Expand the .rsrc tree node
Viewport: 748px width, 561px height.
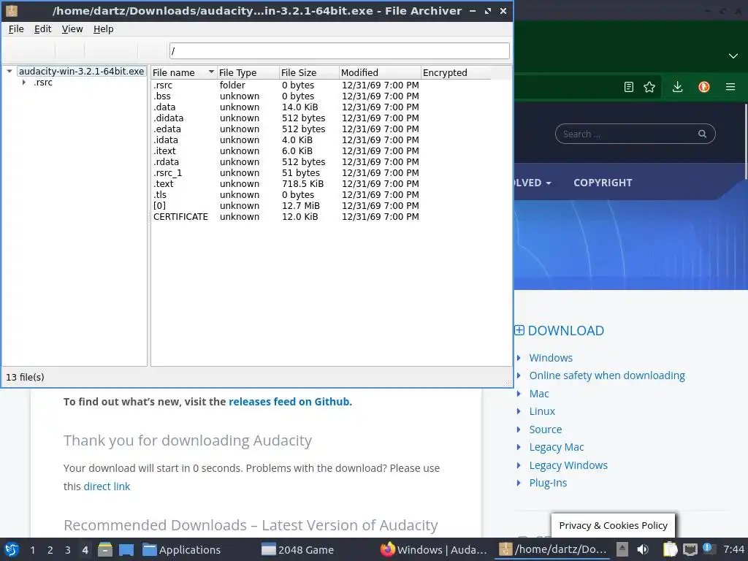[24, 83]
